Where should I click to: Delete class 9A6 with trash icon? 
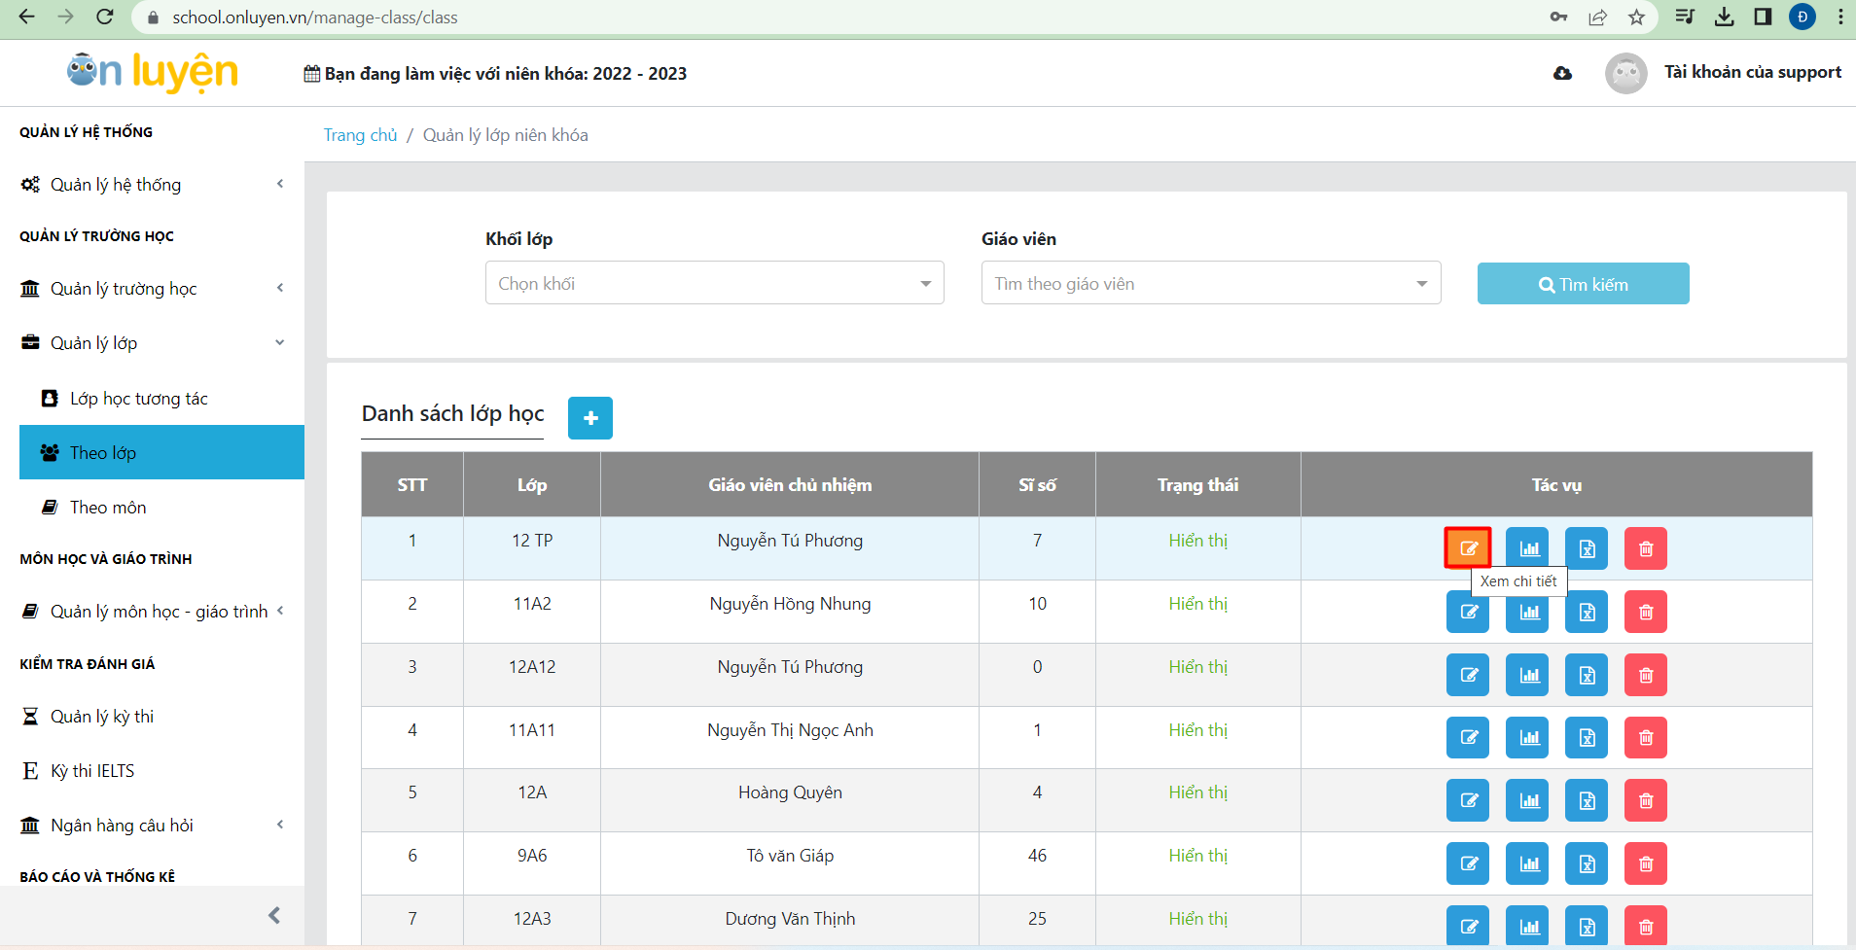click(1646, 863)
